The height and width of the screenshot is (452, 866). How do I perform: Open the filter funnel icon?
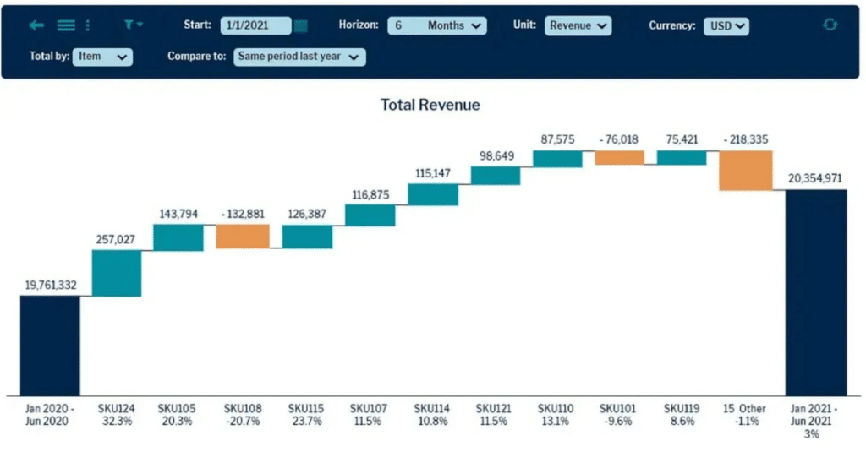pos(131,25)
